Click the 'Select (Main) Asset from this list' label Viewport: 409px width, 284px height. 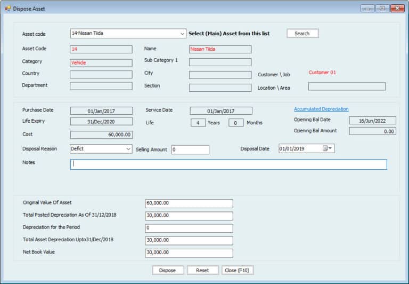click(229, 34)
